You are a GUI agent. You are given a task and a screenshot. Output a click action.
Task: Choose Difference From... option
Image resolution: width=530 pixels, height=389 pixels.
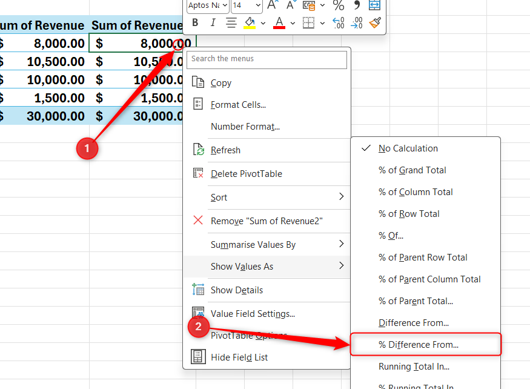tap(426, 323)
